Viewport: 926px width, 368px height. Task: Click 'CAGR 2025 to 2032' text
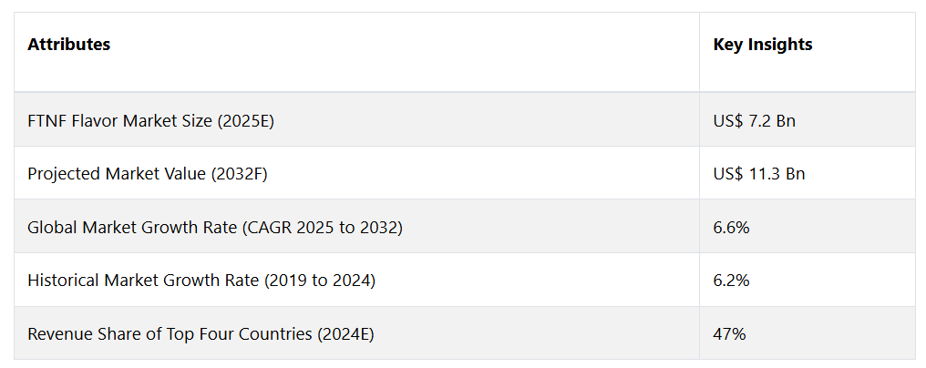323,228
